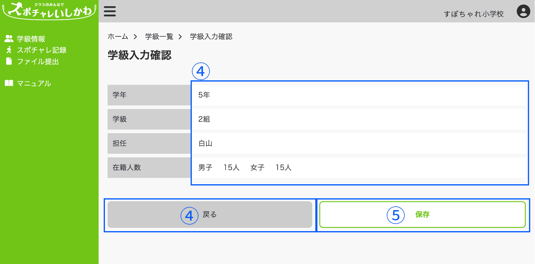Click the 学級情報 people icon
Screen dimensions: 535x264
point(9,39)
